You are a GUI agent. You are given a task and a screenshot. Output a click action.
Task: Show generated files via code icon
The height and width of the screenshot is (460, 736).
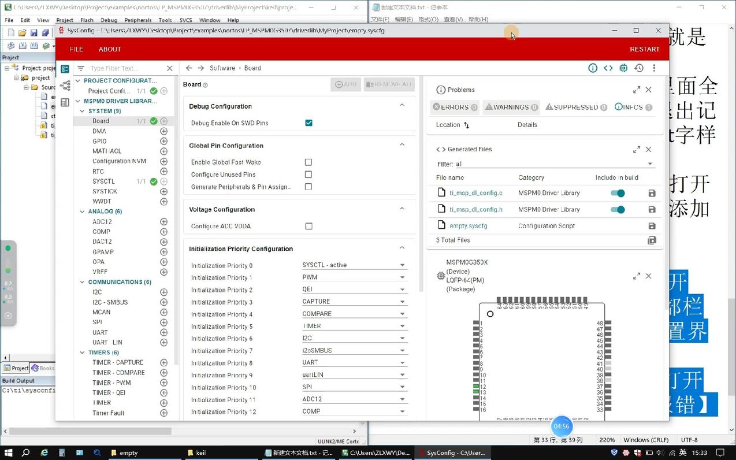608,68
